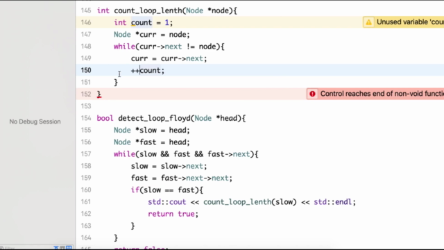
Task: Click 'fast = fast->next->next;' on line 159
Action: tap(182, 178)
